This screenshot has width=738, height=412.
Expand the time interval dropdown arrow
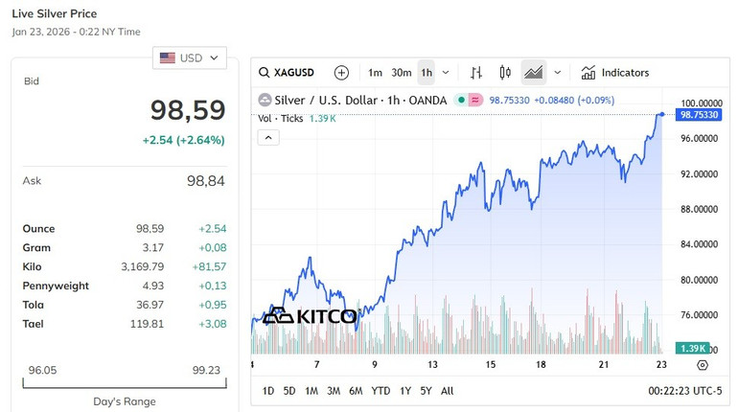[446, 73]
